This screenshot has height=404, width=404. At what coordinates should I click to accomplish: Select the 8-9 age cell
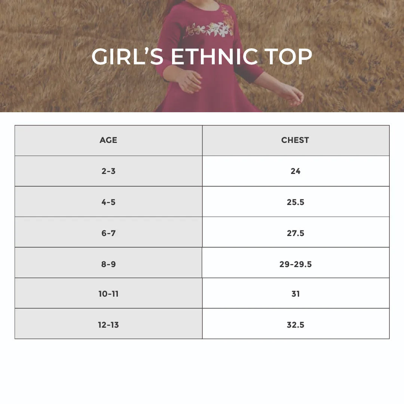[108, 264]
